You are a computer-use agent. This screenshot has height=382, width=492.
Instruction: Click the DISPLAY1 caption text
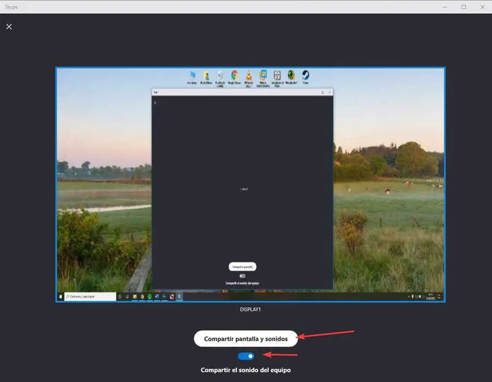(250, 309)
